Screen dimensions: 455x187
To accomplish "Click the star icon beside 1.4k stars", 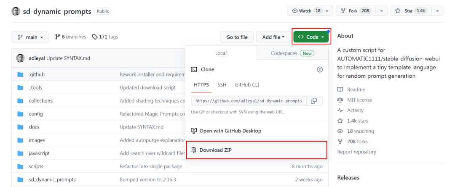I will click(340, 121).
